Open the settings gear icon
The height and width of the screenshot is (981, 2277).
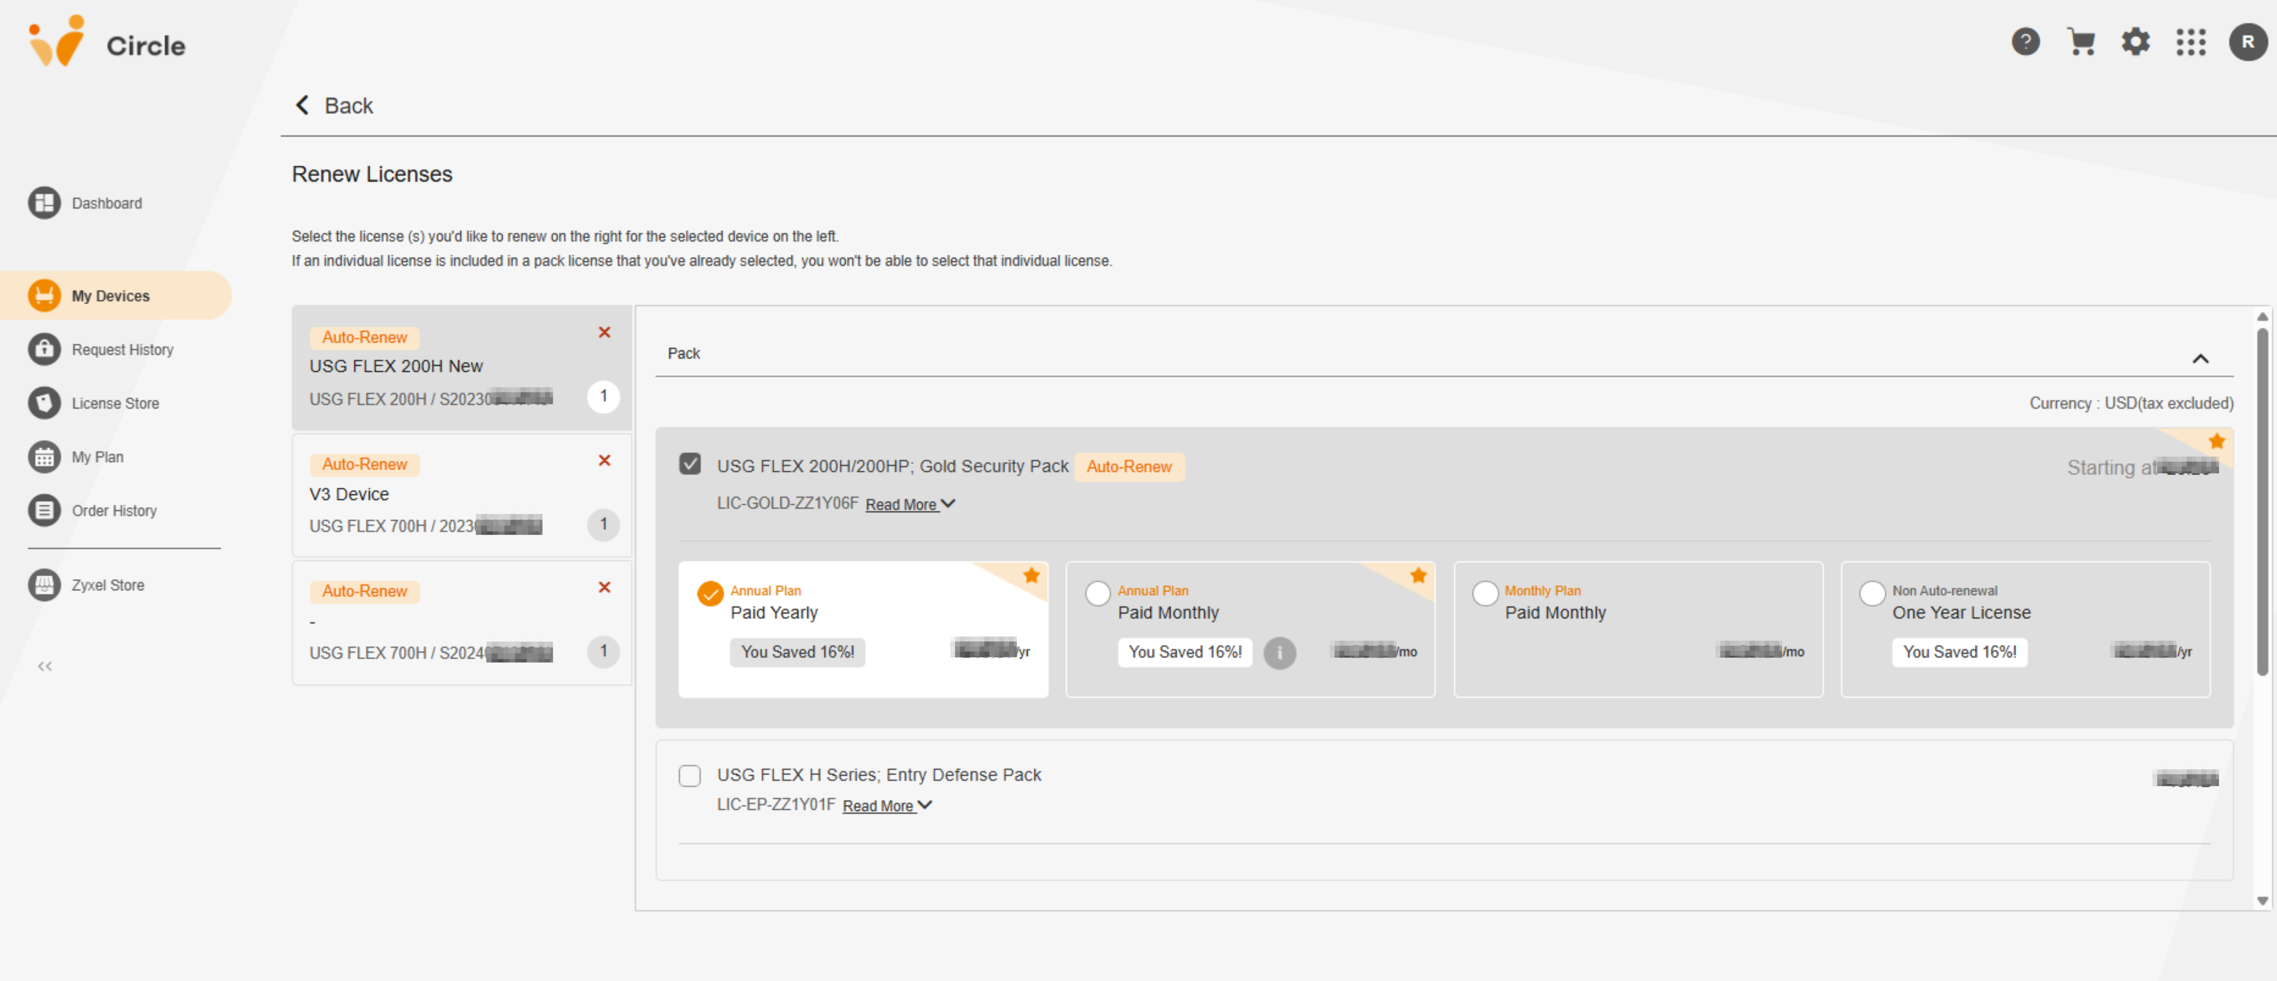[2135, 41]
